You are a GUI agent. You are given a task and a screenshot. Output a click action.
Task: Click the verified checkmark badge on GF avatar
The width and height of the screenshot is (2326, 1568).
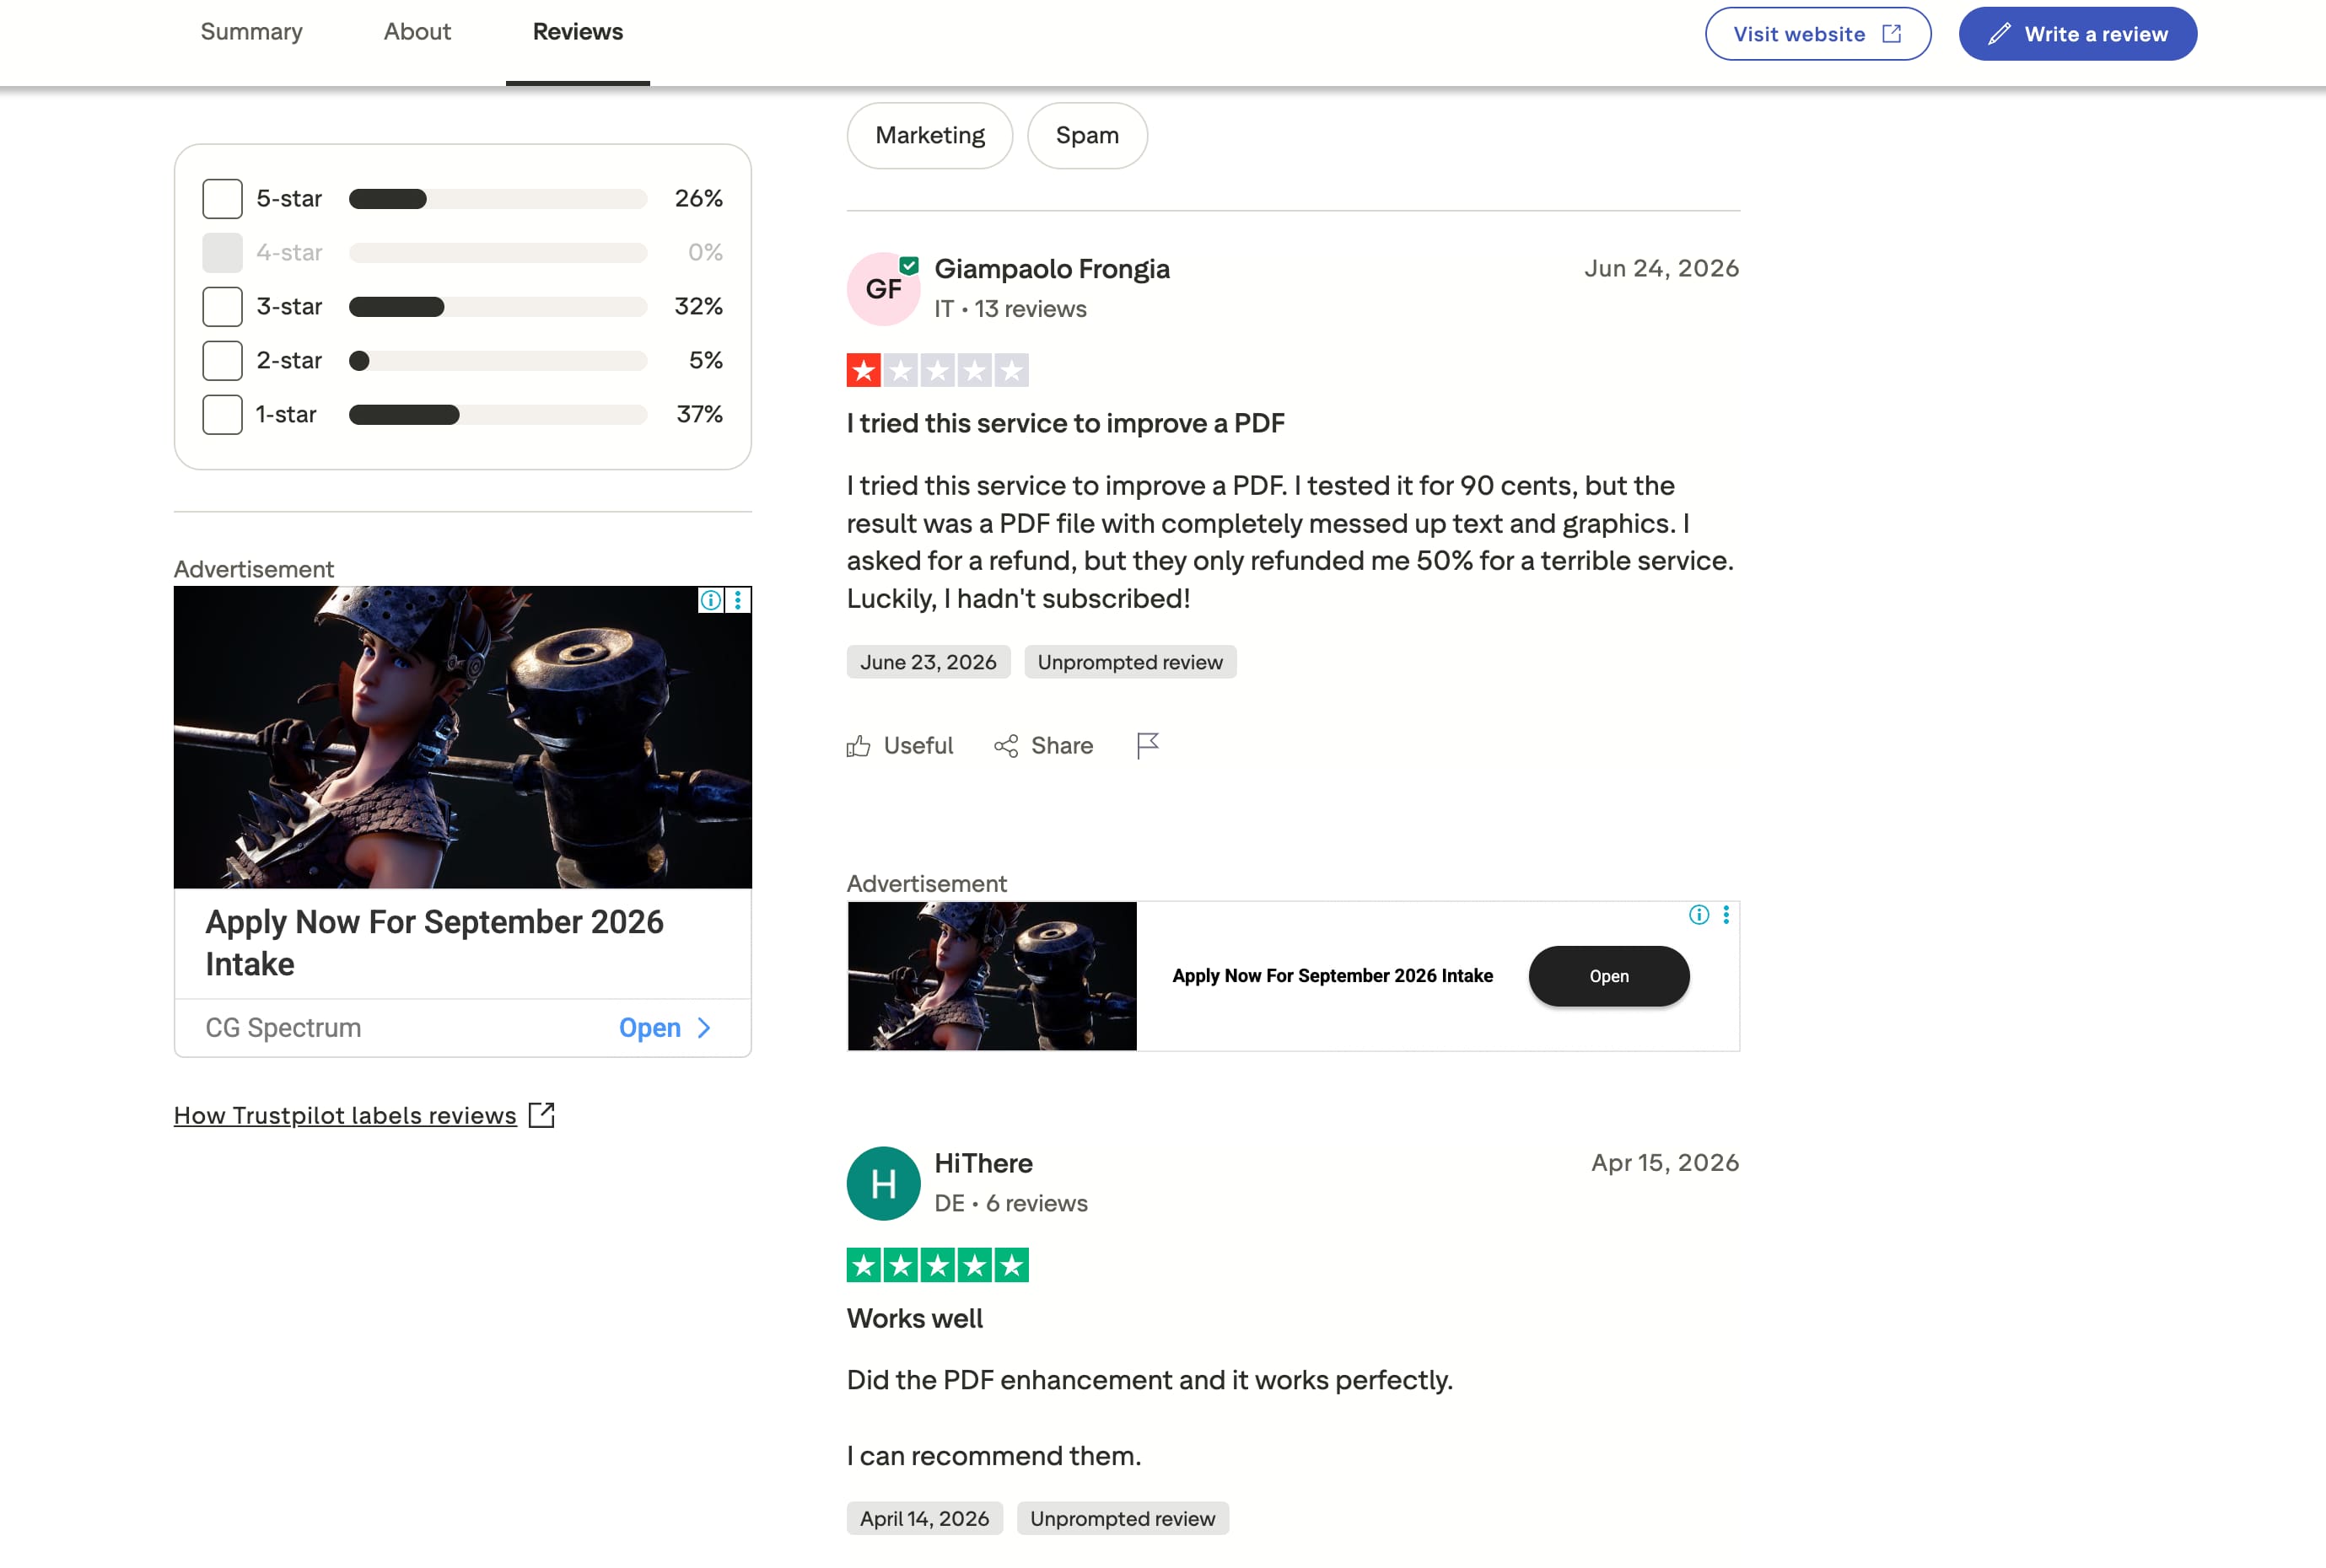tap(908, 265)
